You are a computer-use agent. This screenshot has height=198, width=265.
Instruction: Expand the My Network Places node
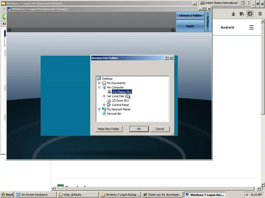(x=99, y=109)
